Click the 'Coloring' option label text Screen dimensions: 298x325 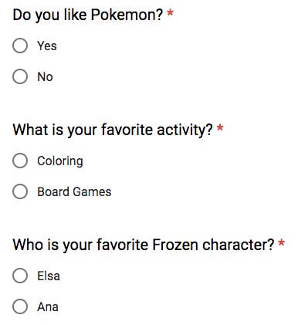click(x=60, y=161)
